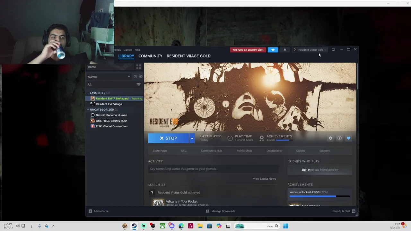This screenshot has width=411, height=231.
Task: Click the account alert red button
Action: coord(248,50)
